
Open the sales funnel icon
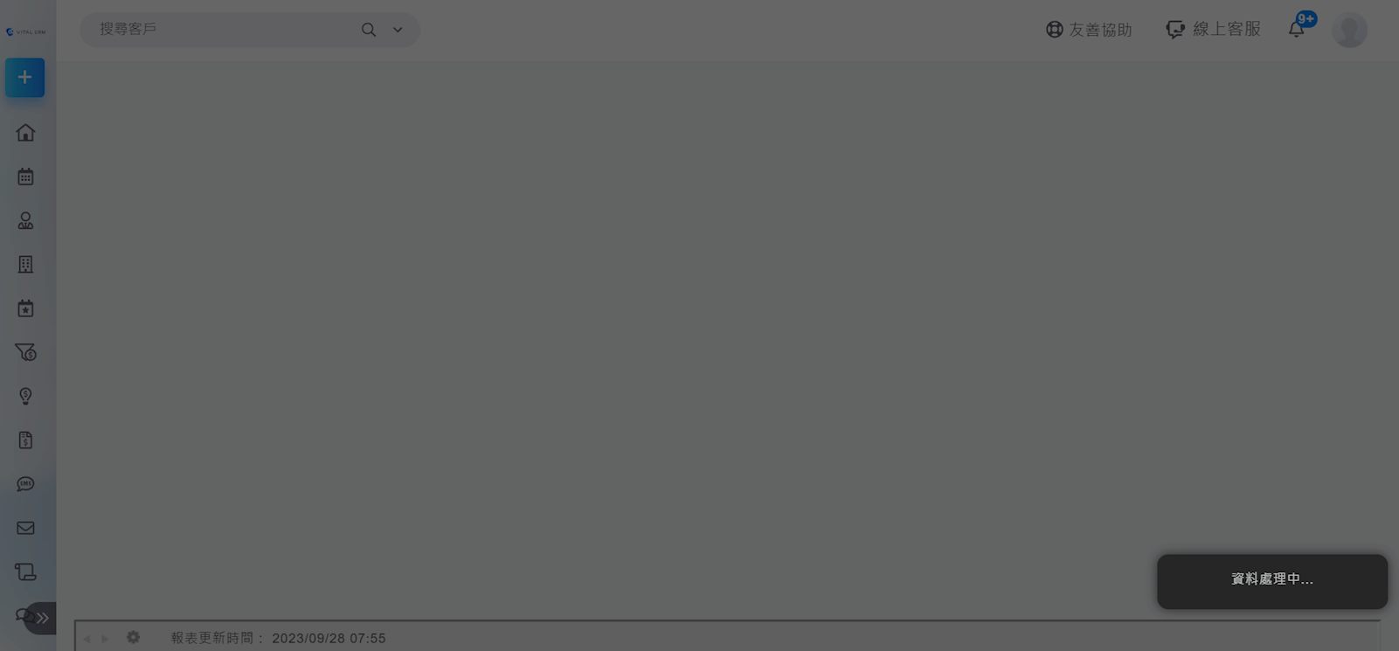[25, 352]
